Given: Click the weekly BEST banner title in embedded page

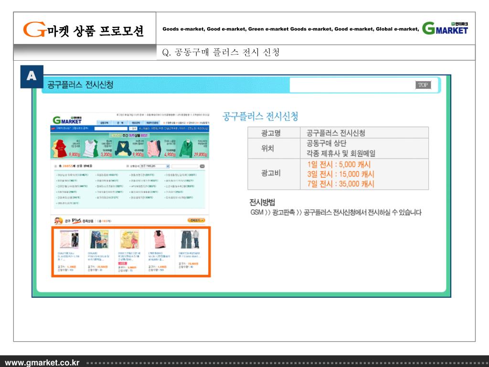Looking at the screenshot, I should [x=129, y=135].
